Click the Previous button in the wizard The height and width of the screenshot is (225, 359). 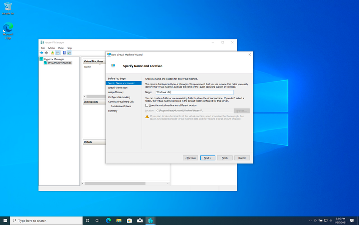point(190,158)
